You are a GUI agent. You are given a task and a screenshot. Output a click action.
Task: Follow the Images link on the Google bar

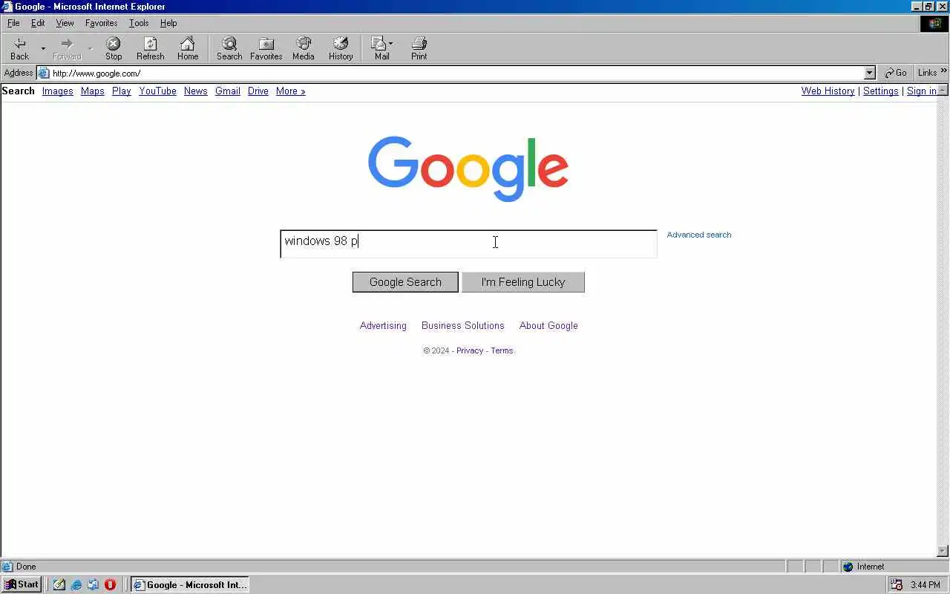pyautogui.click(x=57, y=91)
